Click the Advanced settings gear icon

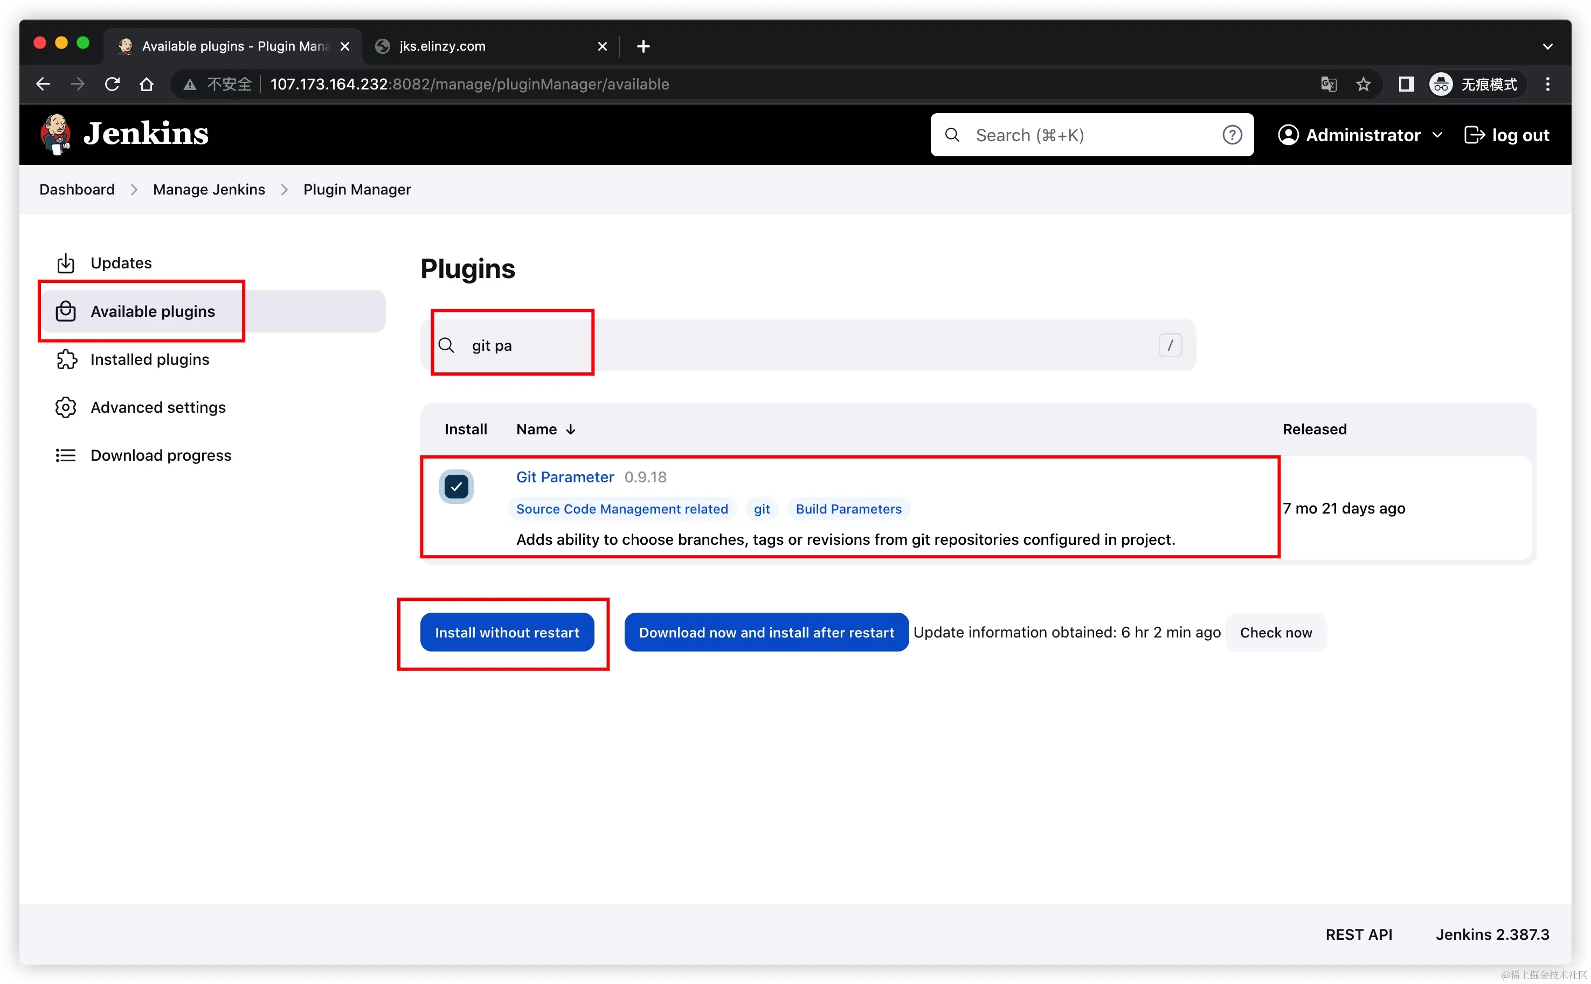[x=66, y=407]
